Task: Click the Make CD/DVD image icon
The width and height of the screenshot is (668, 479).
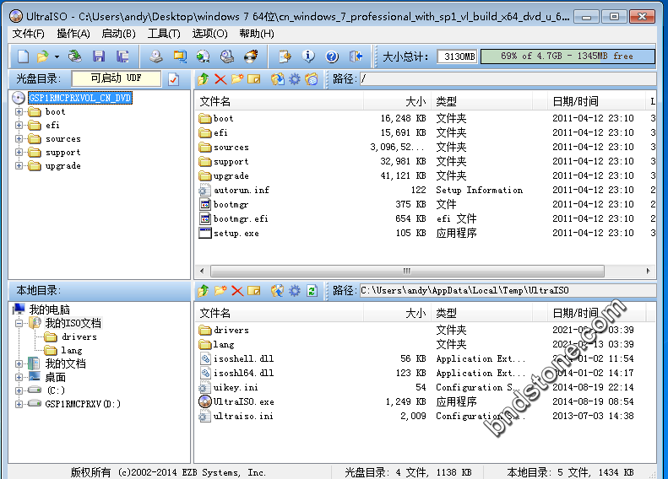Action: coord(156,57)
